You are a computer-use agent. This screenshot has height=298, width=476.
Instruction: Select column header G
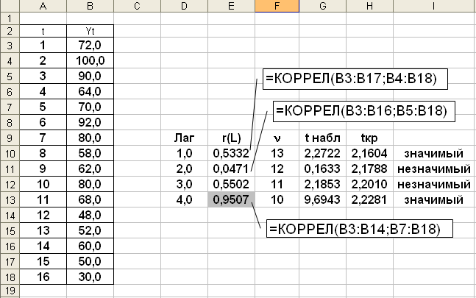tap(322, 6)
